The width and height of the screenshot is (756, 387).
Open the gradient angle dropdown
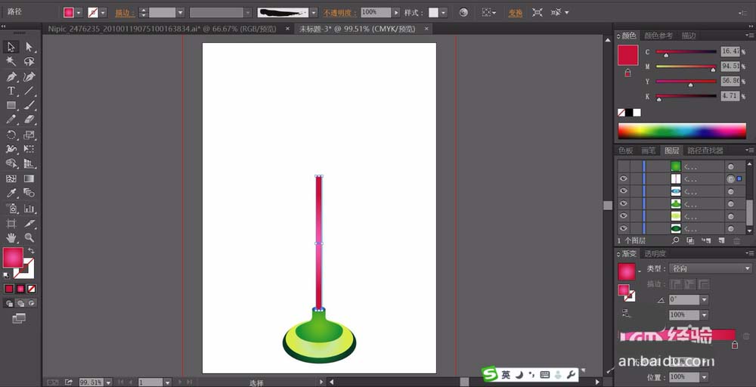[x=704, y=300]
